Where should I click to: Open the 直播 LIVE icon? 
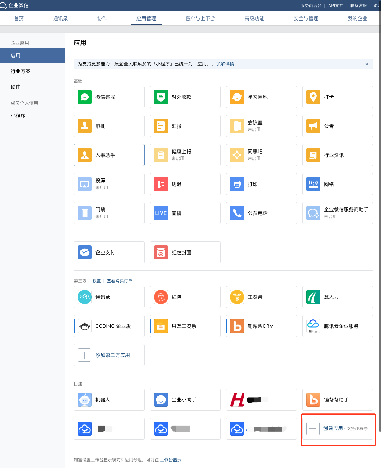(161, 213)
